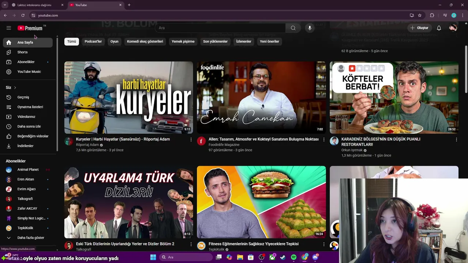This screenshot has width=468, height=263.
Task: Open more options for Kuryeler video
Action: 191,140
